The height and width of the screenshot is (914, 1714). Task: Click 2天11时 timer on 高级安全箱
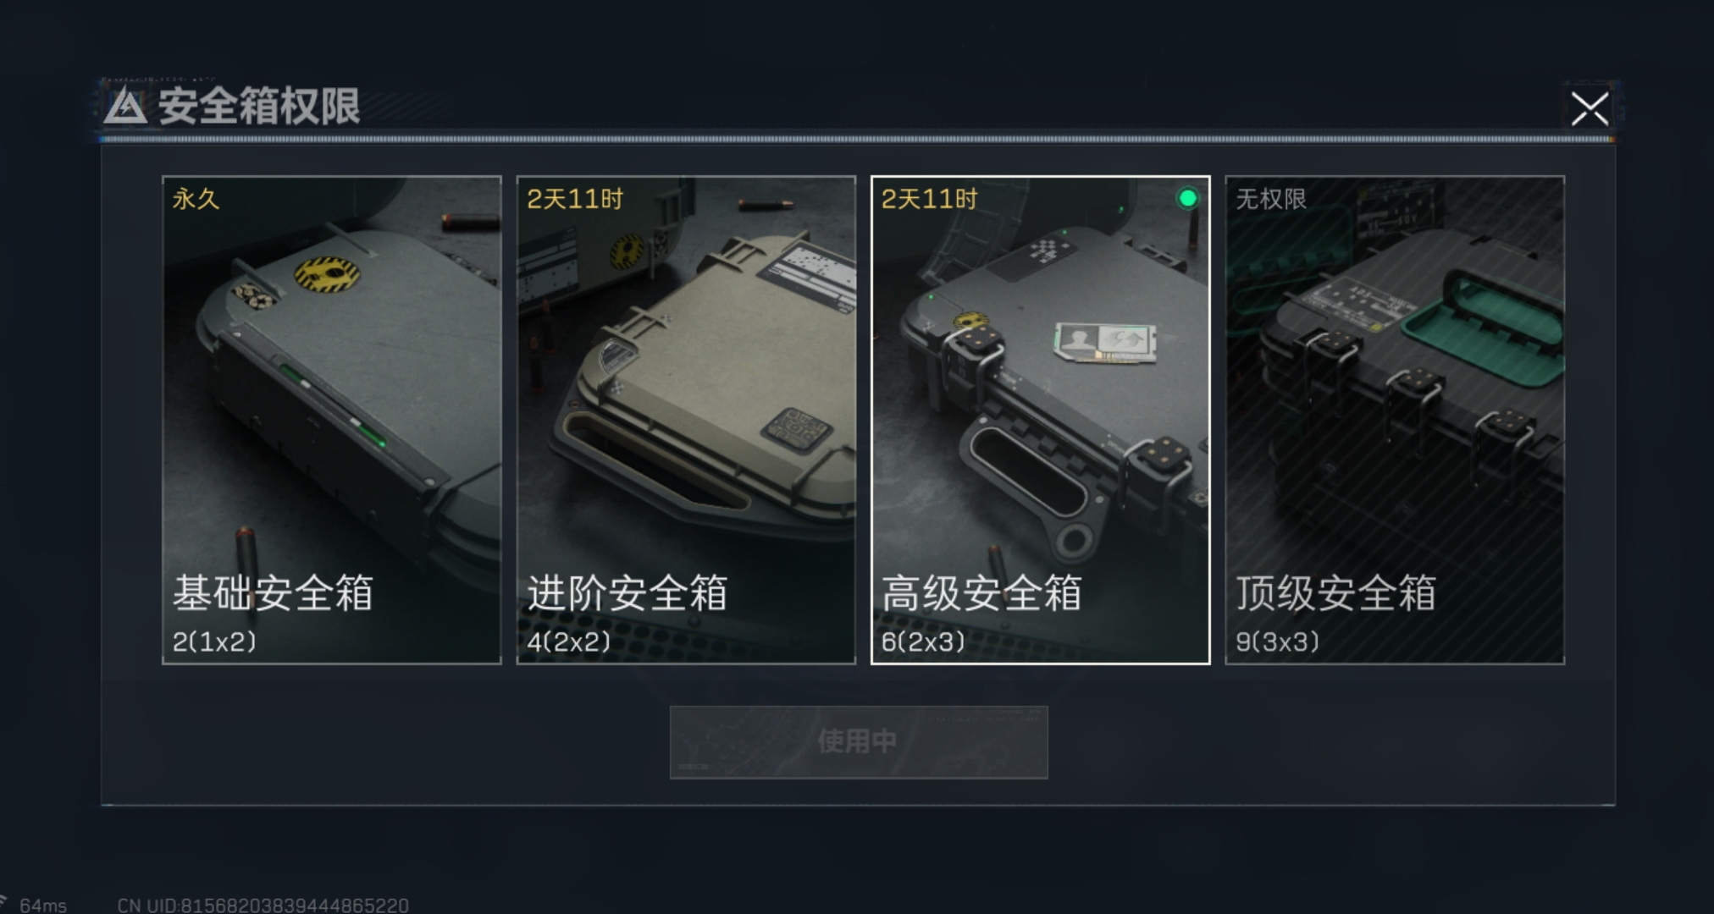[929, 199]
